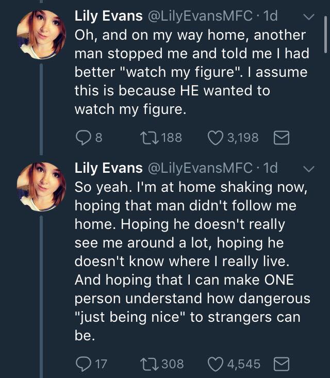Screen dimensions: 330x378
Task: Expand the second tweet's chevron menu
Action: tap(308, 169)
